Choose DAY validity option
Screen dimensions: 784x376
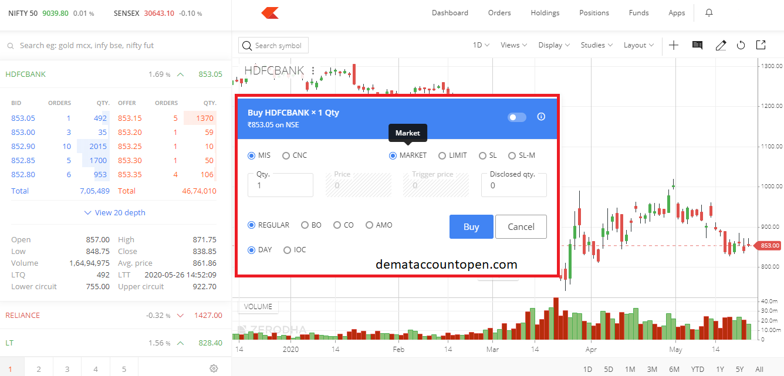coord(252,250)
